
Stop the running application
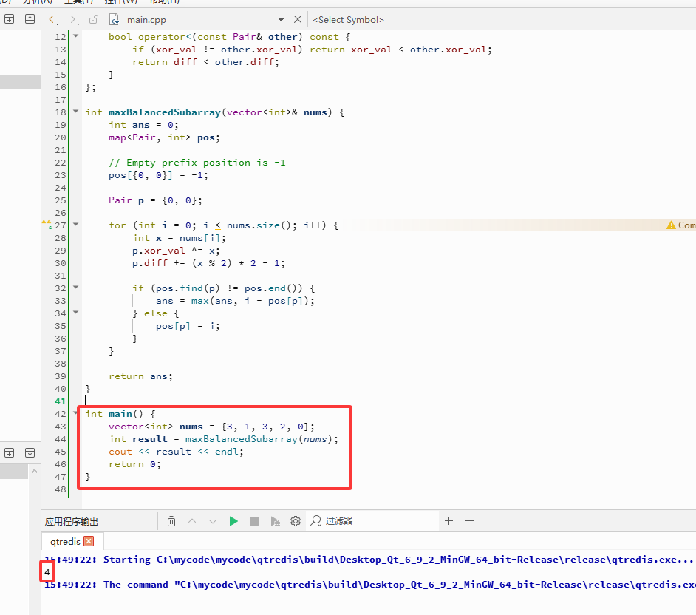254,521
